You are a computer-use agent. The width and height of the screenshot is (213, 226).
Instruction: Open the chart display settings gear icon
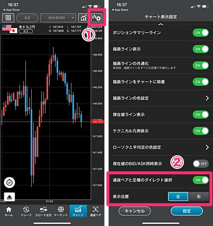[x=97, y=18]
